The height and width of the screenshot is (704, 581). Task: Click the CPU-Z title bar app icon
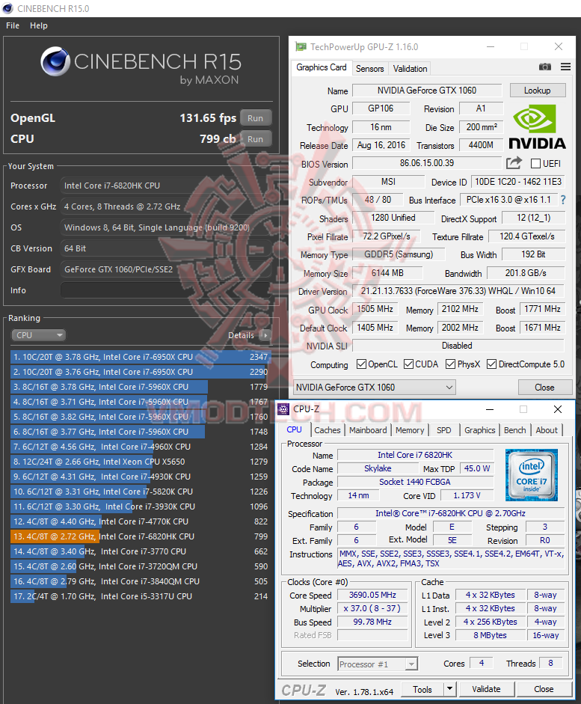(x=283, y=409)
